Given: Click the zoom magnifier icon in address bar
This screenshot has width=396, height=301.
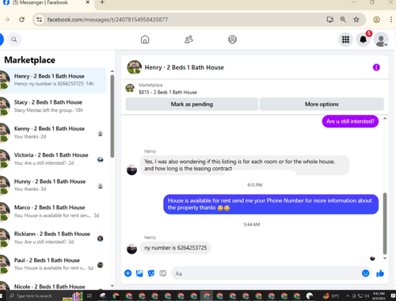Looking at the screenshot, I should pos(343,19).
